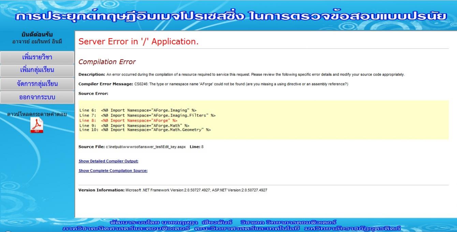Click the Compilation Error subheading
Screen dimensions: 457x232
(x=107, y=62)
